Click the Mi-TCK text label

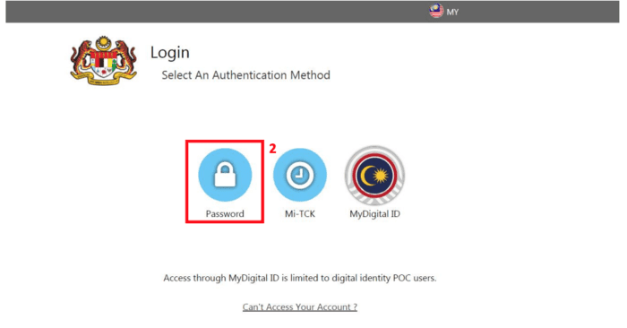pyautogui.click(x=300, y=213)
